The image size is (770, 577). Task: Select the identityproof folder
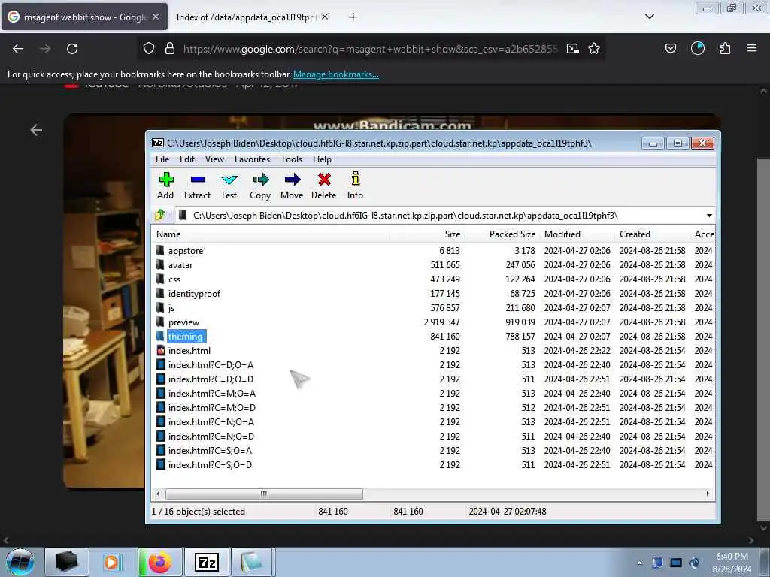point(194,294)
